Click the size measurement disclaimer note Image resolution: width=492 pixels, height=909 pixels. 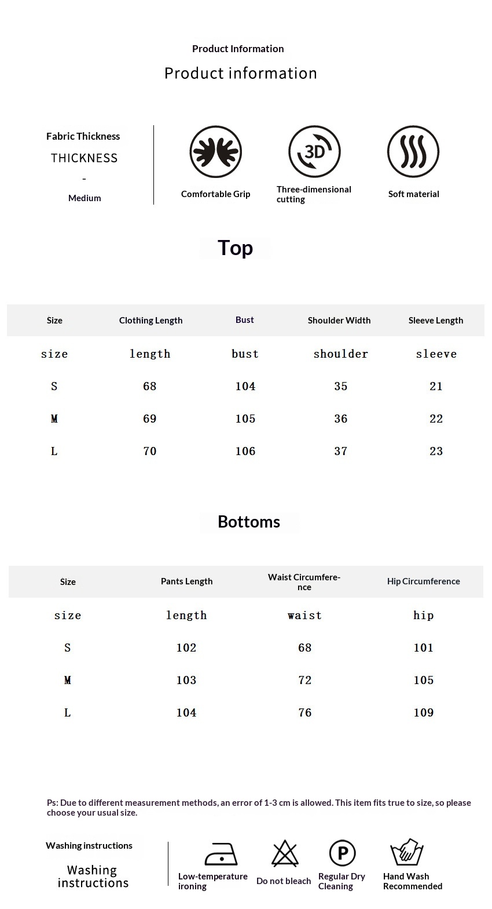point(259,808)
